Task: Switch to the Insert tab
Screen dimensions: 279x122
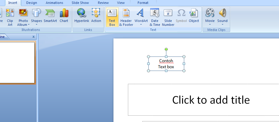Action: 13,3
